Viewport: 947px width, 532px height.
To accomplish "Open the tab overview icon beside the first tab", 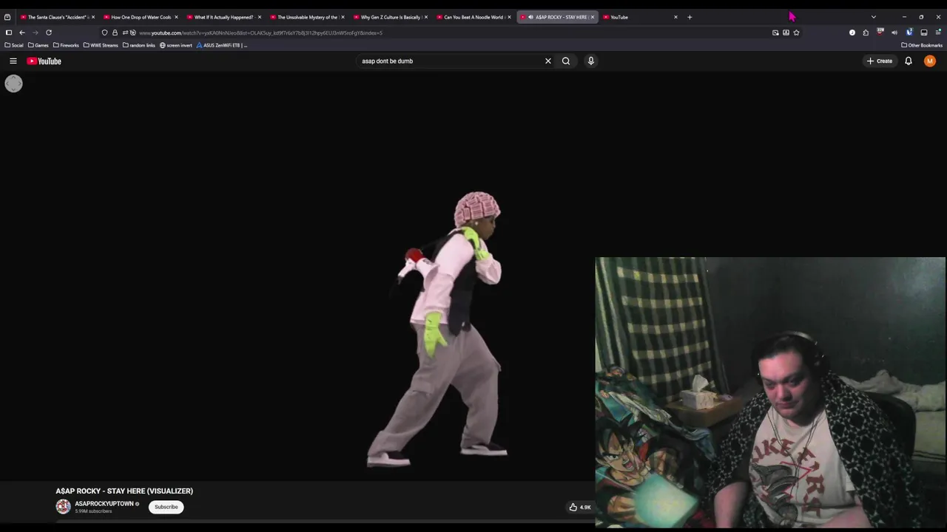I will [7, 17].
